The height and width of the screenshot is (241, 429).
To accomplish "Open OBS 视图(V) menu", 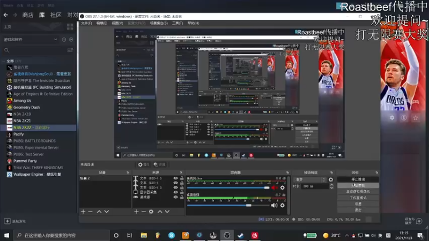I will coord(117,23).
